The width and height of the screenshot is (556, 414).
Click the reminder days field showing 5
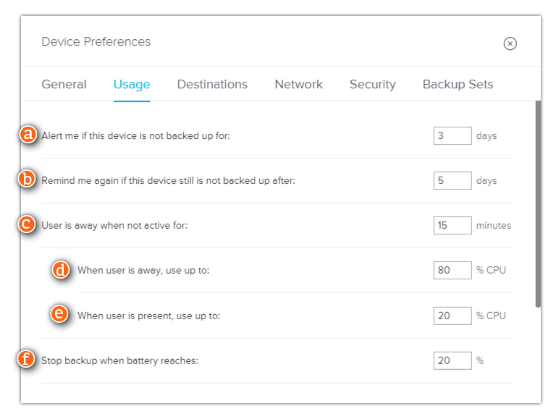pyautogui.click(x=452, y=180)
